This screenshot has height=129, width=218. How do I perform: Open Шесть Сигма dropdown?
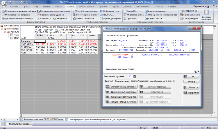(x=153, y=19)
